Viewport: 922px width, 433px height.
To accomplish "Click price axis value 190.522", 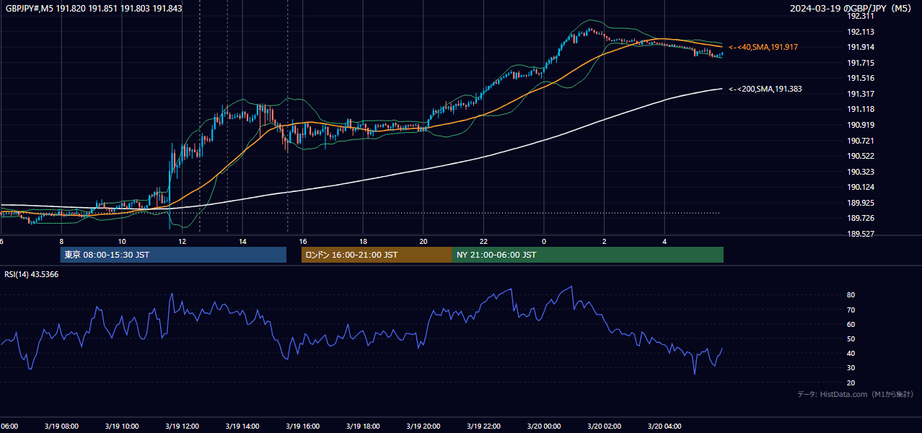I will tap(861, 156).
